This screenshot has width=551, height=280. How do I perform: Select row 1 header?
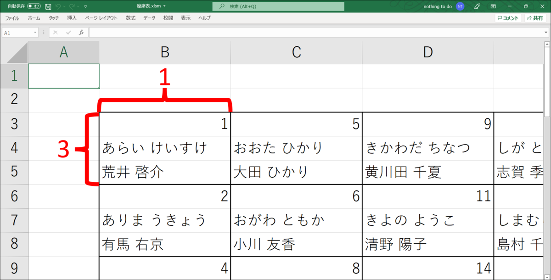pos(14,76)
